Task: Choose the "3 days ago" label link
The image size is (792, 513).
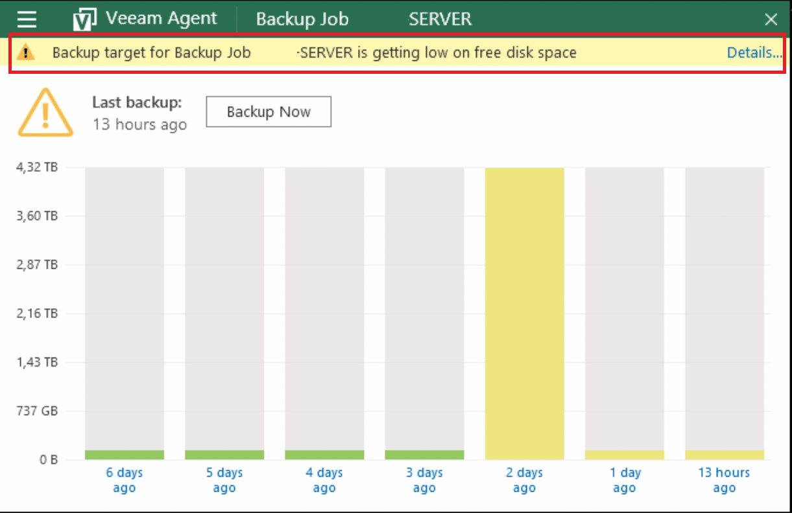Action: 424,480
